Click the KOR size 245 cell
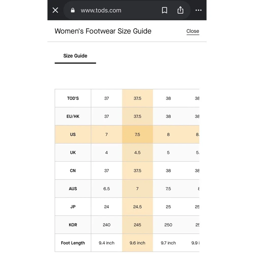 [137, 225]
